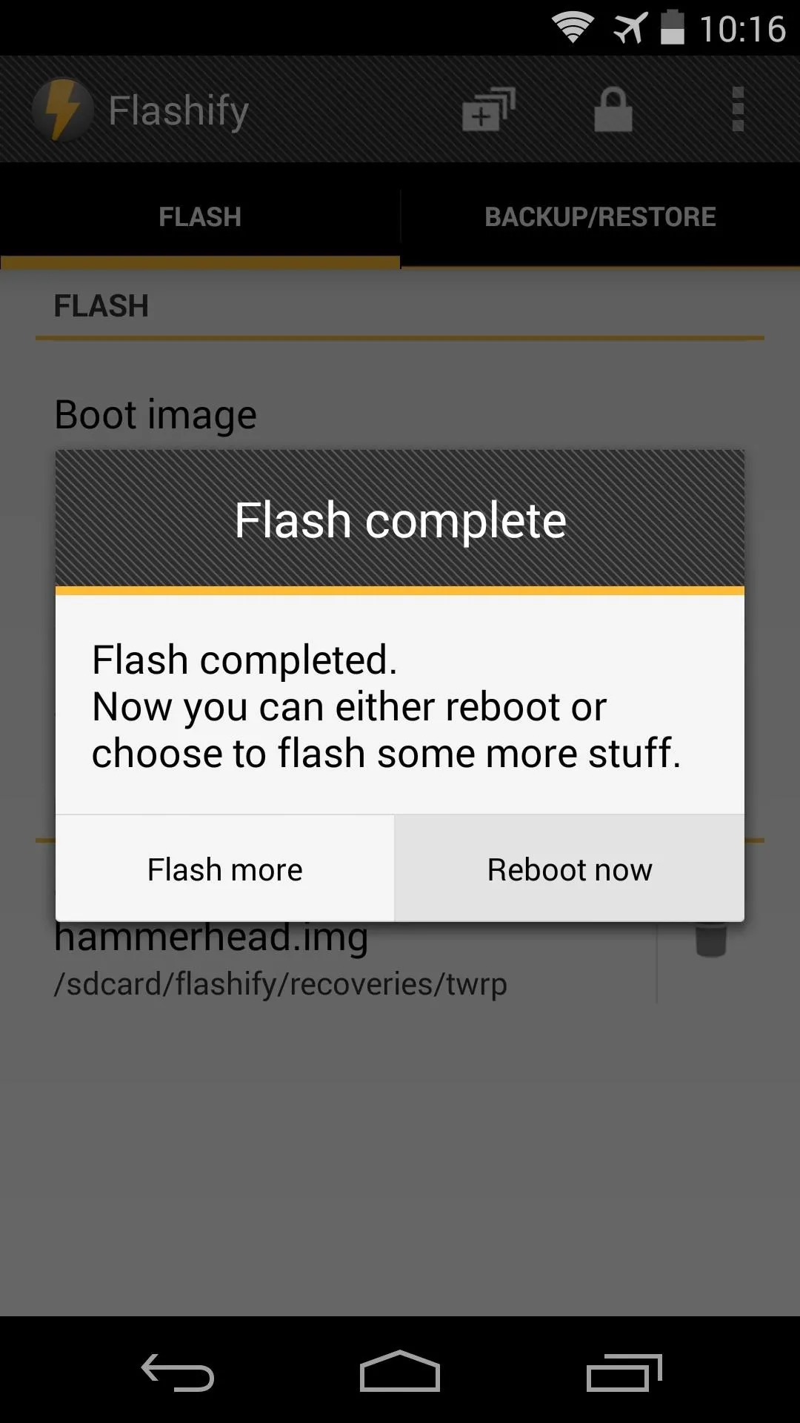The width and height of the screenshot is (800, 1423).
Task: Tap the battery status icon
Action: pos(673,27)
